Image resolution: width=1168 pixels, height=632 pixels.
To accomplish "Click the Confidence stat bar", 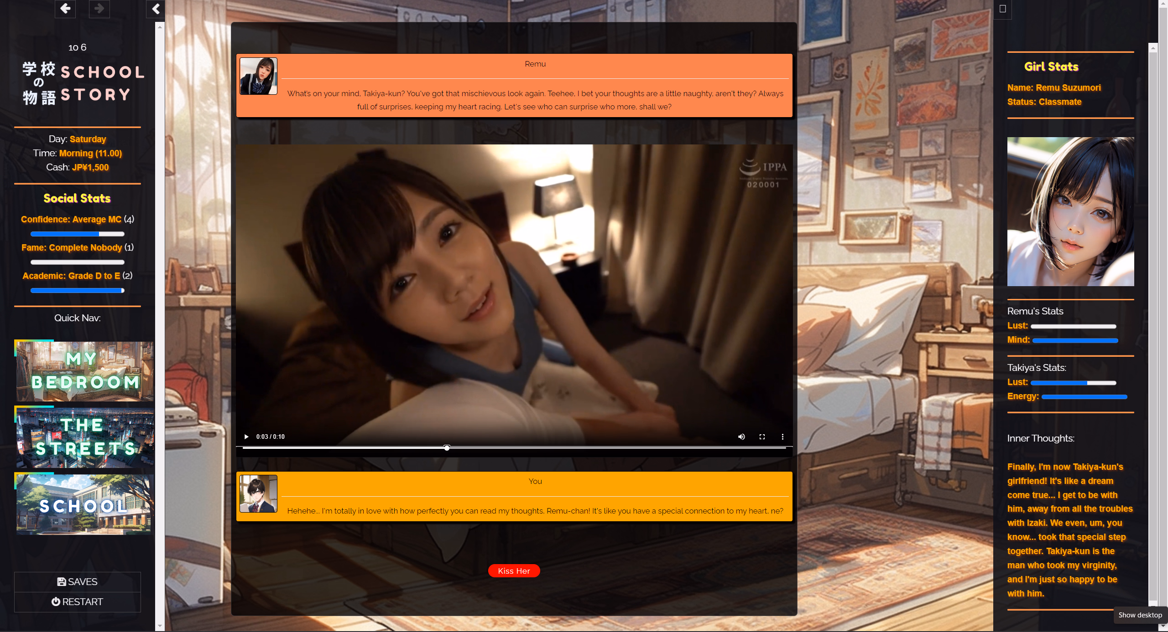I will click(x=78, y=234).
